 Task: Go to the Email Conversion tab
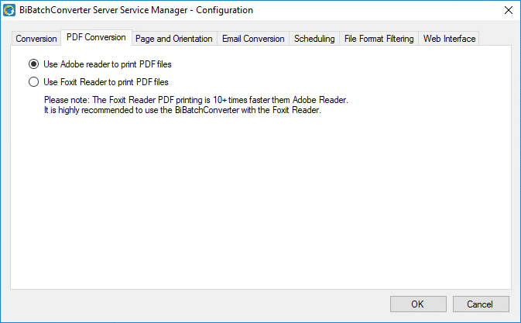click(253, 39)
